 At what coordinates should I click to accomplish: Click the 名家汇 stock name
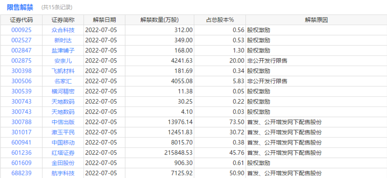coord(63,81)
